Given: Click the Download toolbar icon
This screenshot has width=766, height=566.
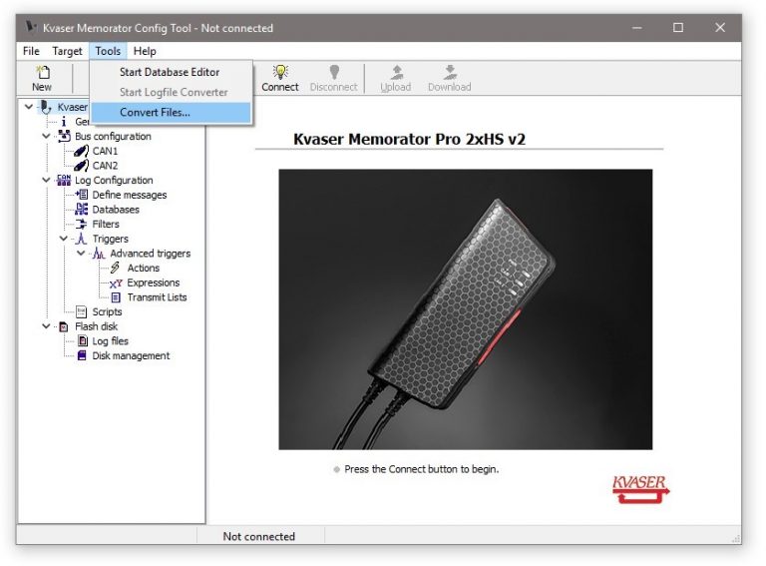Looking at the screenshot, I should [449, 72].
